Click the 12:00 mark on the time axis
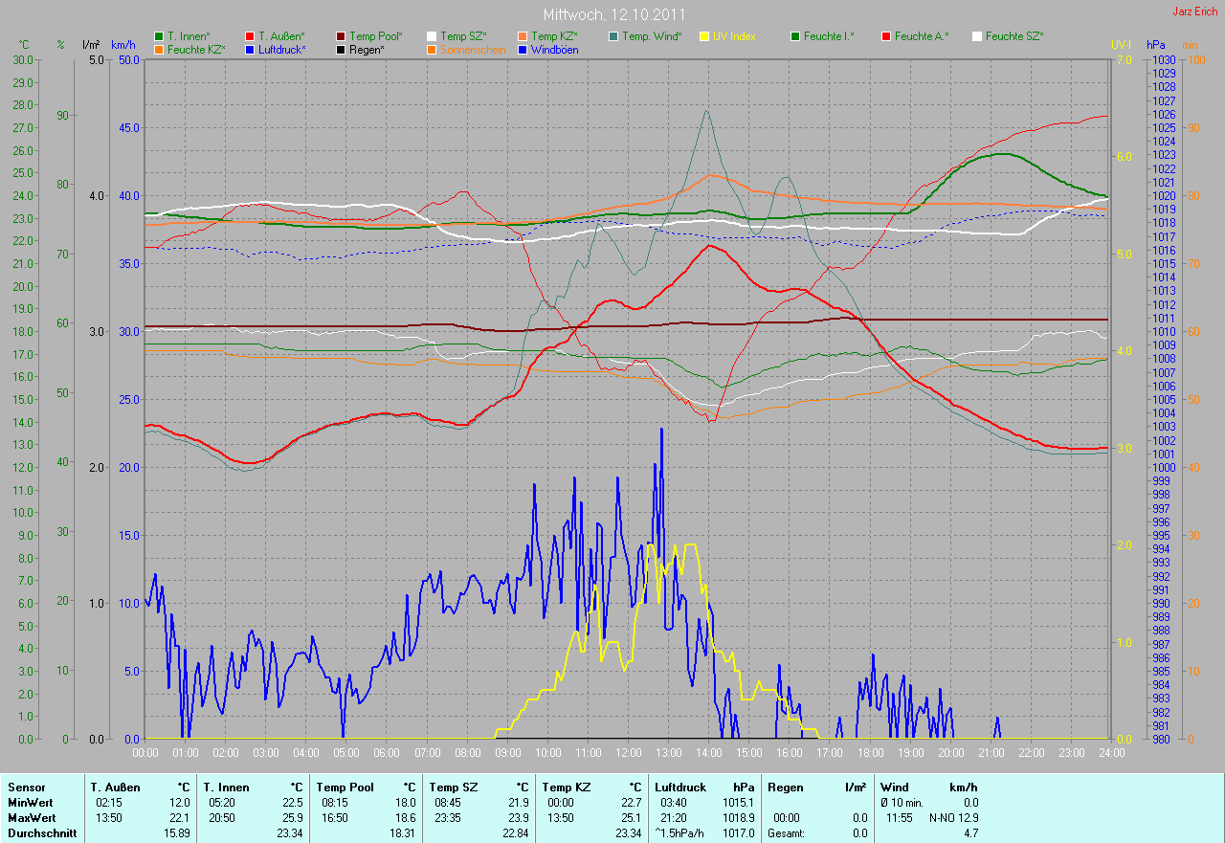The width and height of the screenshot is (1225, 843). click(x=628, y=753)
